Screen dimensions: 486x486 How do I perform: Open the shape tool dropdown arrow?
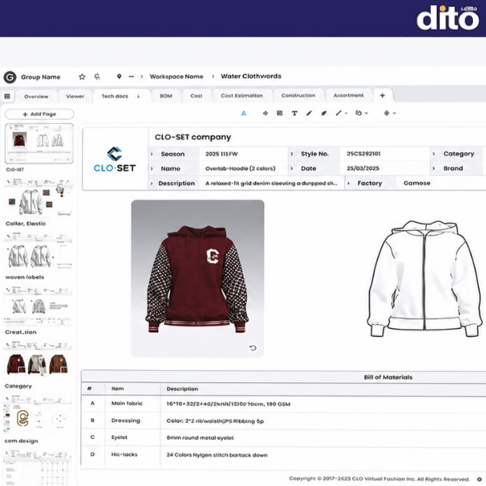[x=366, y=113]
